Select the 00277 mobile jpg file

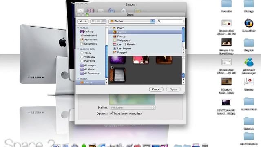click(x=226, y=107)
